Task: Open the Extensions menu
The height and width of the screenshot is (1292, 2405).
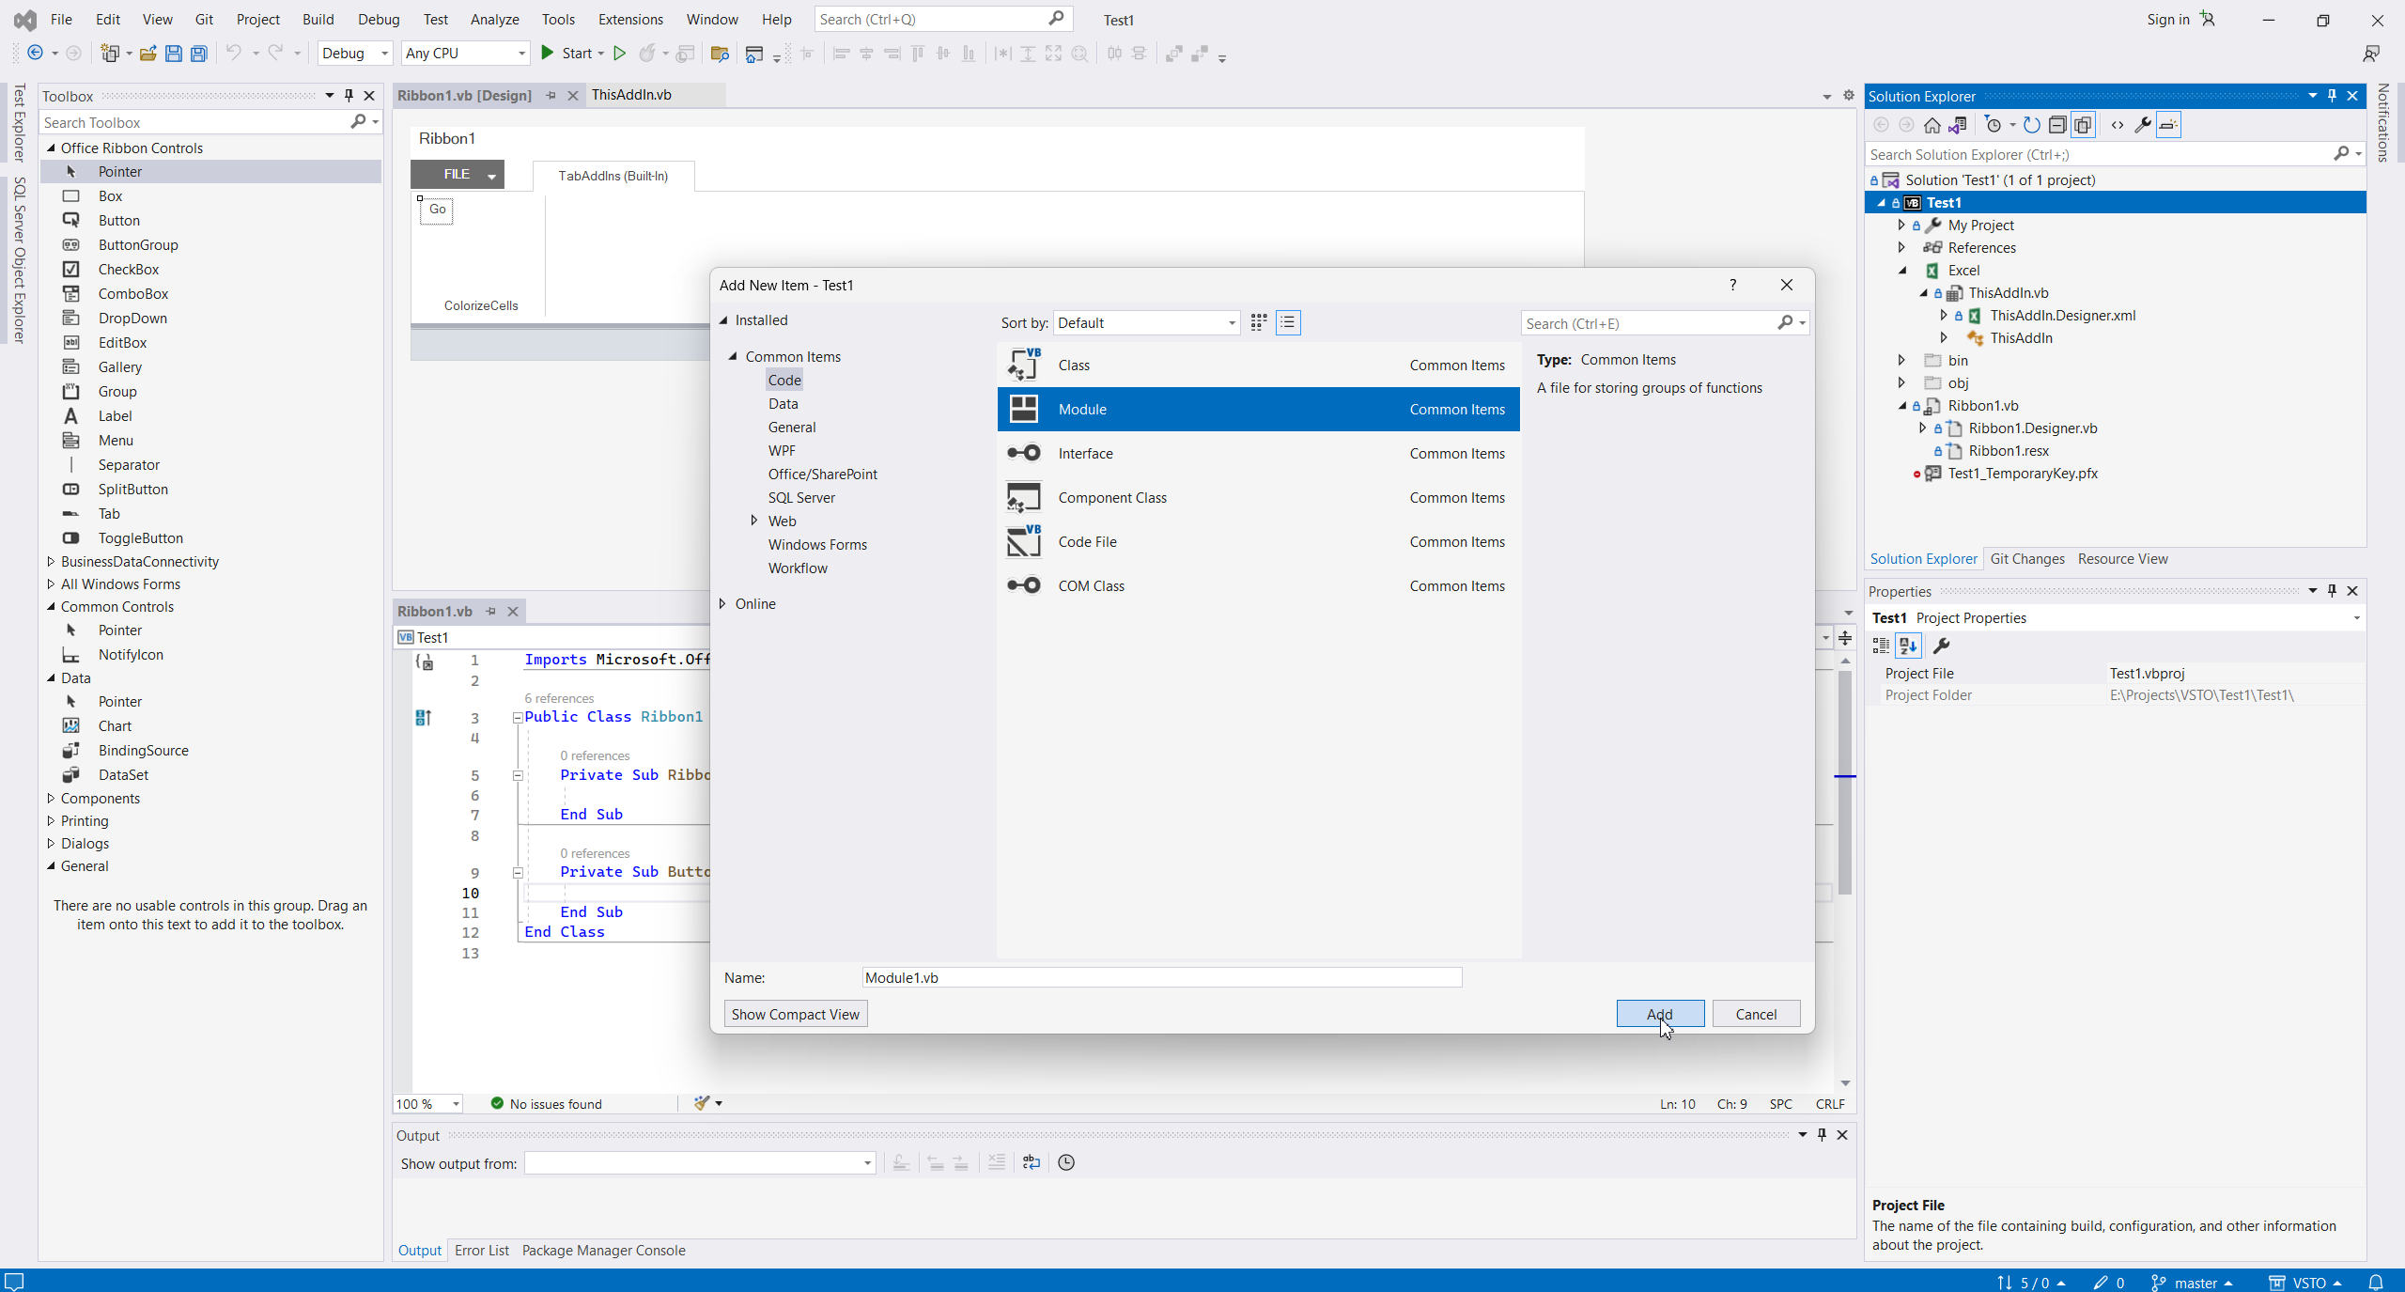Action: tap(629, 19)
